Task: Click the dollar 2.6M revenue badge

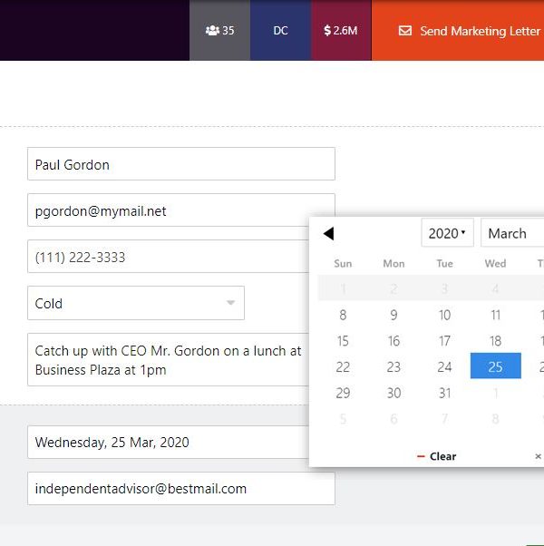Action: [341, 31]
